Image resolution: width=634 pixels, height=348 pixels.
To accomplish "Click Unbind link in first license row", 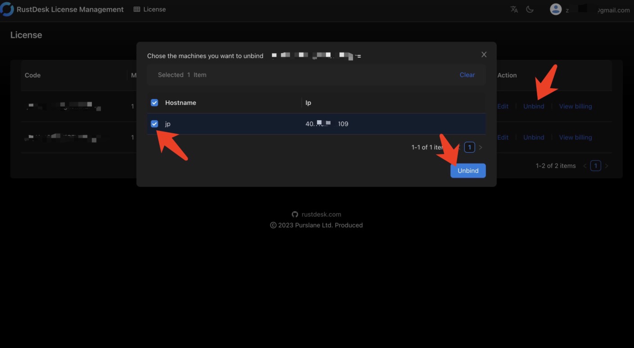I will pos(534,106).
